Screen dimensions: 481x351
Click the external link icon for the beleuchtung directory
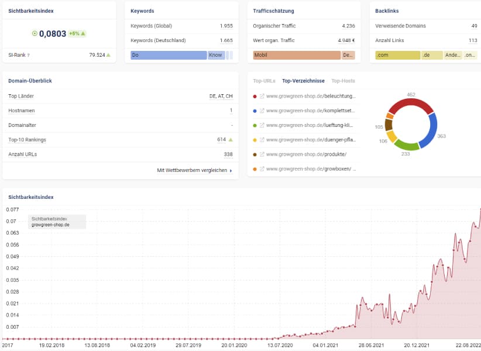pos(262,96)
